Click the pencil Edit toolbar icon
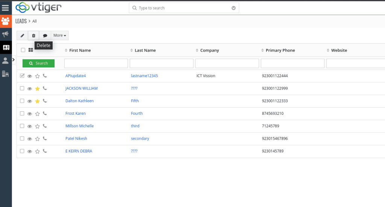This screenshot has width=385, height=207. pyautogui.click(x=22, y=35)
